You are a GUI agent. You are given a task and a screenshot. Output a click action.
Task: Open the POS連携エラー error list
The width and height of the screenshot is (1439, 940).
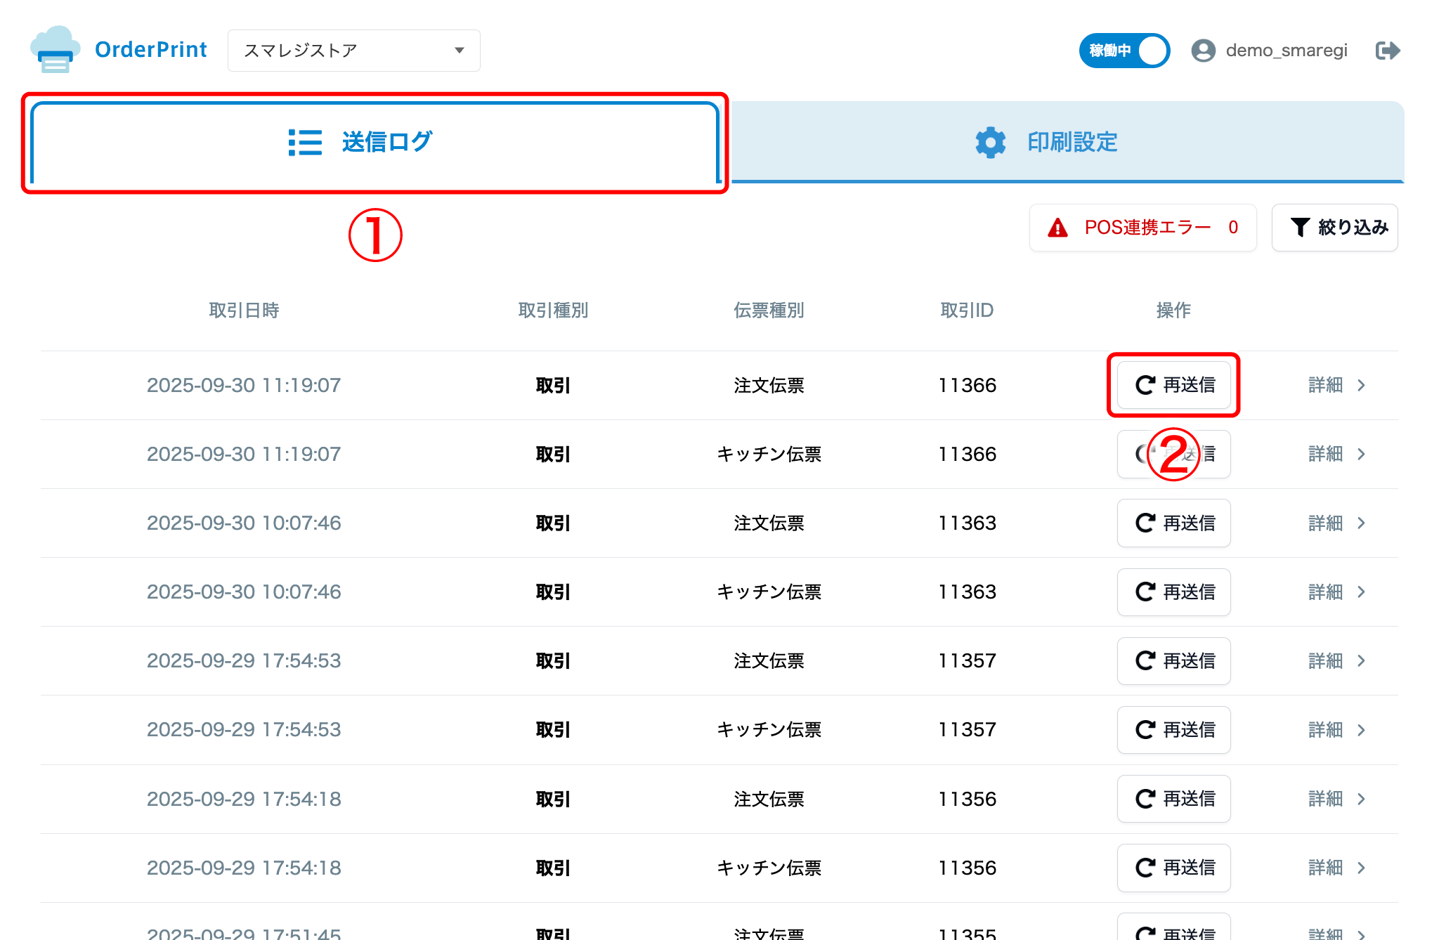tap(1142, 228)
